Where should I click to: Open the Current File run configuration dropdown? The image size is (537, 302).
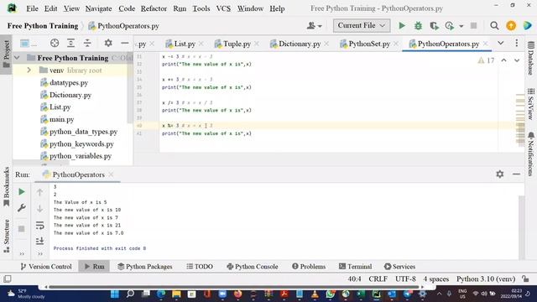click(362, 26)
